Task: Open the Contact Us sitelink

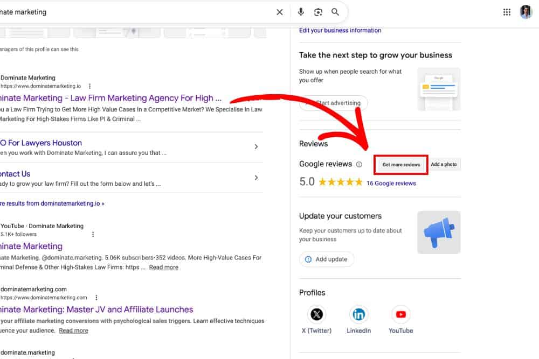Action: (15, 174)
